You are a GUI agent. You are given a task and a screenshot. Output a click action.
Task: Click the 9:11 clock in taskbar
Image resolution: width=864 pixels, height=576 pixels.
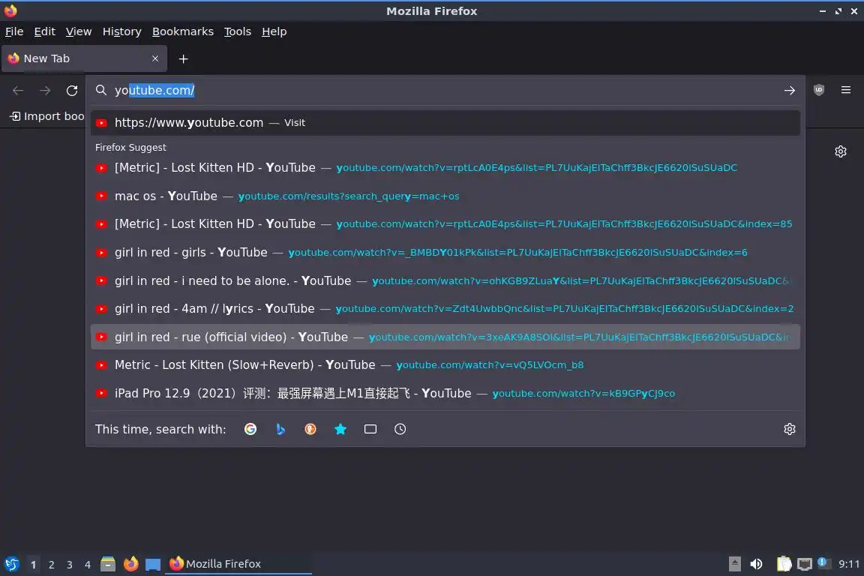(848, 564)
